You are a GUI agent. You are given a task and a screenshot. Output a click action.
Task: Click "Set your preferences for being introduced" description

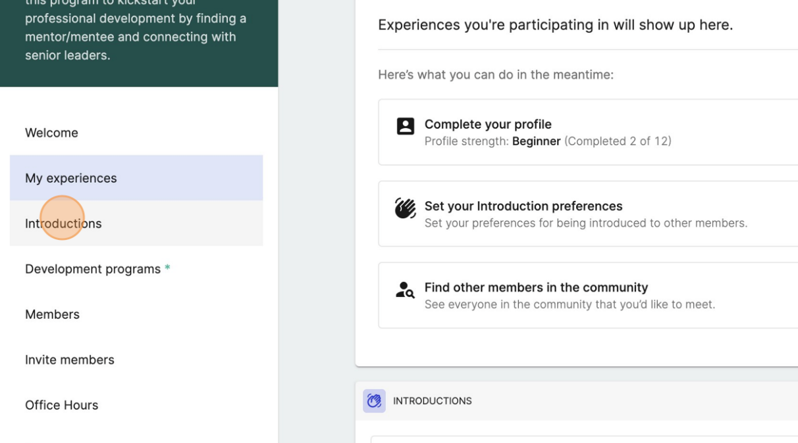[586, 223]
